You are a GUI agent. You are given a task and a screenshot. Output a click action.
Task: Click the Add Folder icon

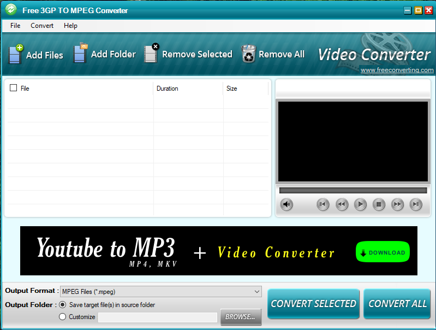80,52
